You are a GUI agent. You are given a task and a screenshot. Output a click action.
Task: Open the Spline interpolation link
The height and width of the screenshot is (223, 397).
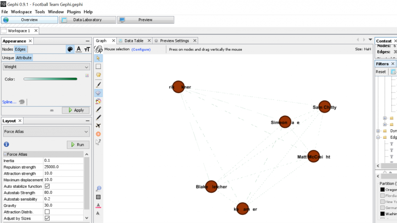click(x=9, y=102)
